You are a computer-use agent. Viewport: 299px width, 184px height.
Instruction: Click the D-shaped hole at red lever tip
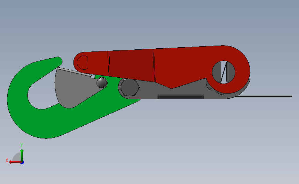[x=83, y=62]
